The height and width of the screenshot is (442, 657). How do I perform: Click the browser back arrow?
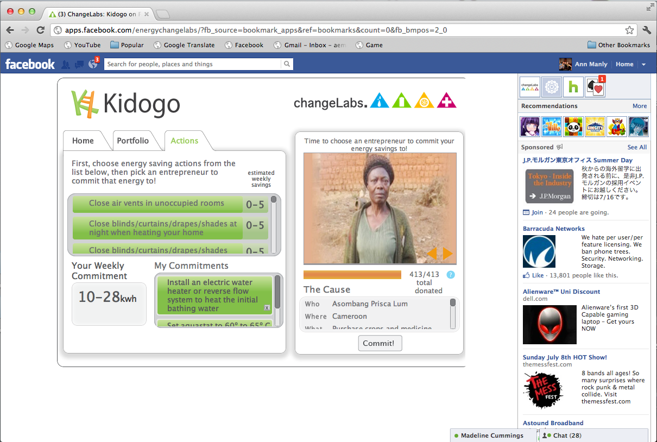click(10, 30)
